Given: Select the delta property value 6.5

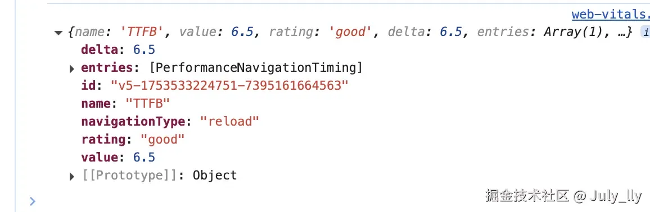Looking at the screenshot, I should click(x=144, y=50).
